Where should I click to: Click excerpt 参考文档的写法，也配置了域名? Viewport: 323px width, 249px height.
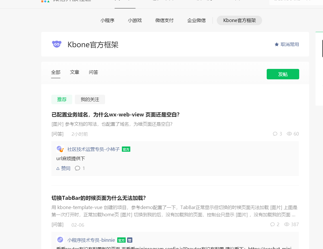(x=112, y=124)
